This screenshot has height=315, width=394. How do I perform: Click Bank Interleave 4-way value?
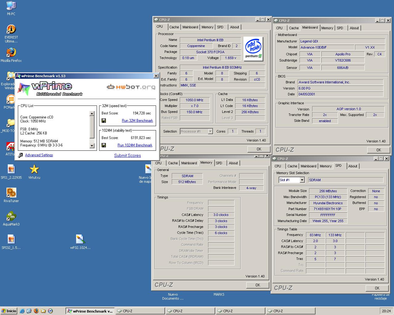tap(251, 188)
